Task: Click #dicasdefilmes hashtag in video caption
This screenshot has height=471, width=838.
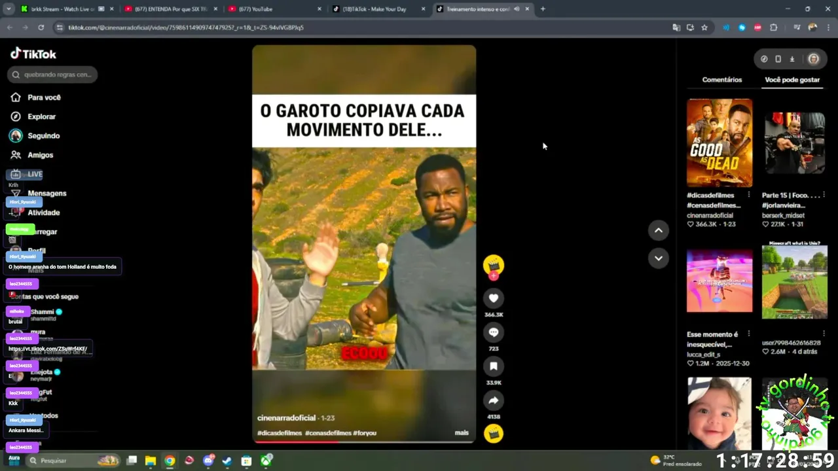Action: point(280,433)
